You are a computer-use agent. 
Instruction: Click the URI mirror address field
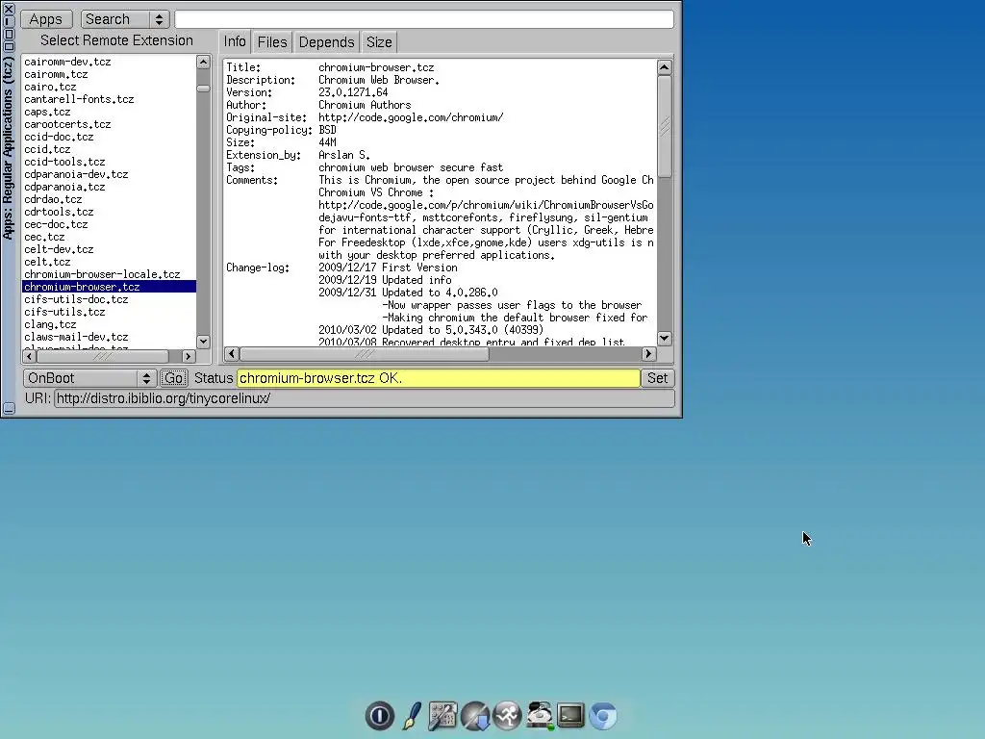(x=365, y=398)
